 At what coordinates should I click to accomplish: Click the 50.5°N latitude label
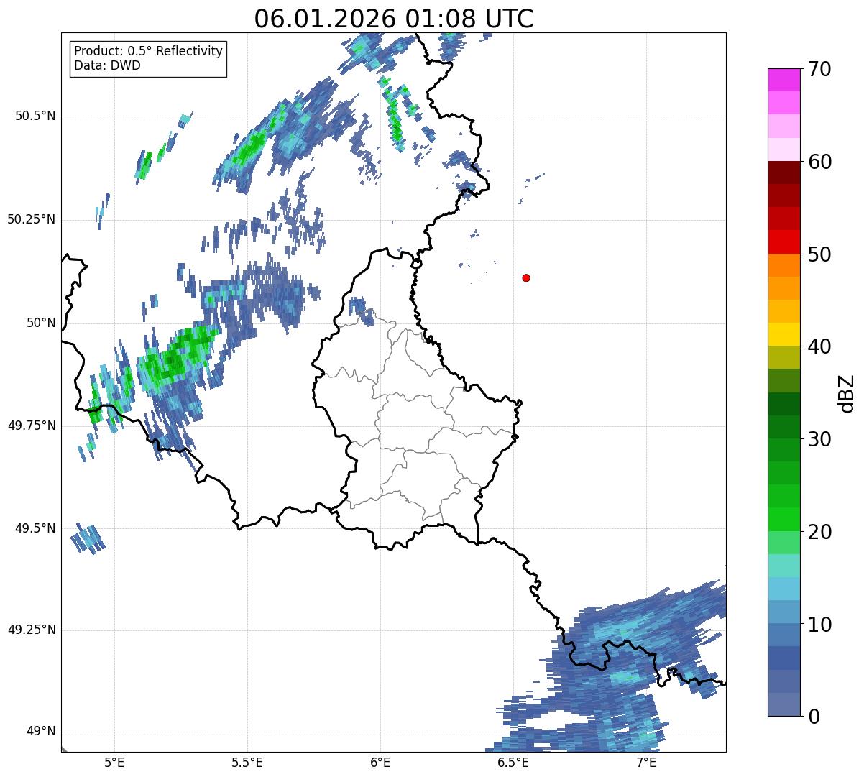(35, 116)
